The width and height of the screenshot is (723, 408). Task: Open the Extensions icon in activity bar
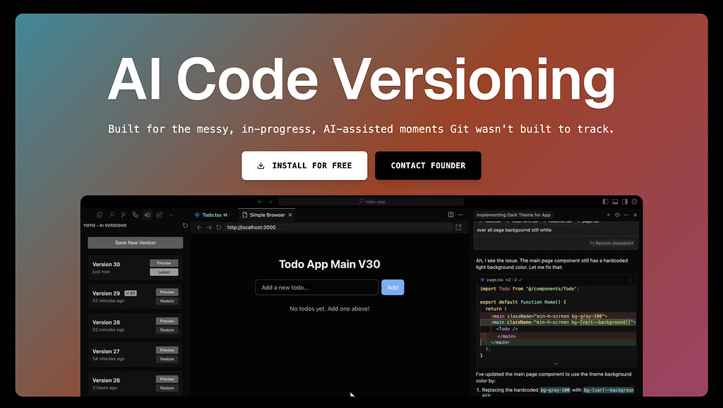[159, 215]
